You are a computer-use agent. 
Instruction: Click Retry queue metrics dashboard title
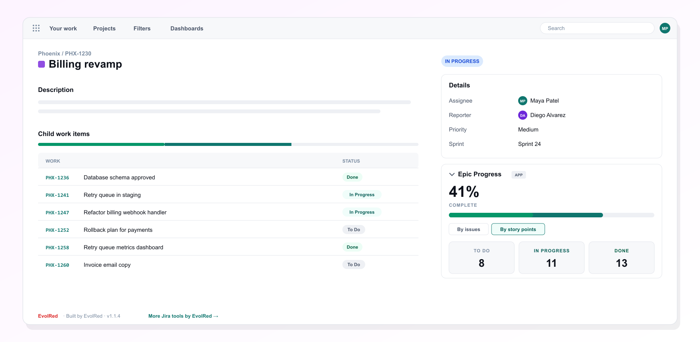coord(123,247)
